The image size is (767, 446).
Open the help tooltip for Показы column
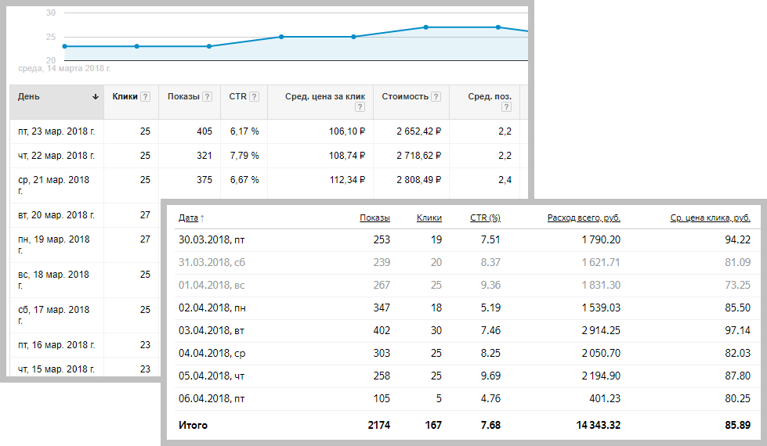(207, 97)
